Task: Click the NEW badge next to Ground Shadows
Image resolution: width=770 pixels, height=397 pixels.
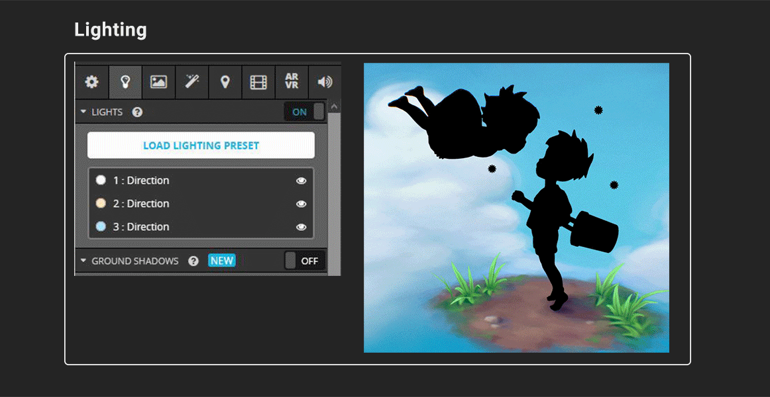Action: click(222, 260)
